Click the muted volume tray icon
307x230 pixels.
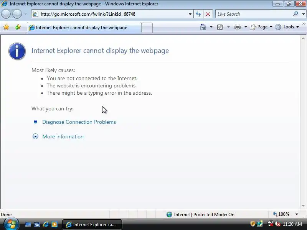pyautogui.click(x=277, y=224)
